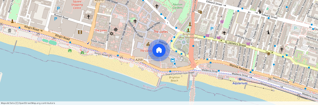
Task: Select the church cross above Prince Albert Street
Action: 135,21
